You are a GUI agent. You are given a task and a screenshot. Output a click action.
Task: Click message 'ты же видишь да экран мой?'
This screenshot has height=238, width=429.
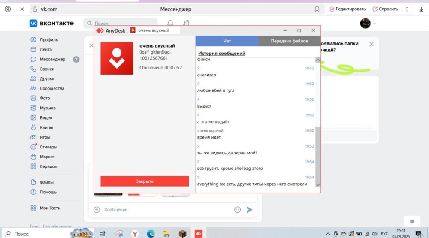coord(227,153)
